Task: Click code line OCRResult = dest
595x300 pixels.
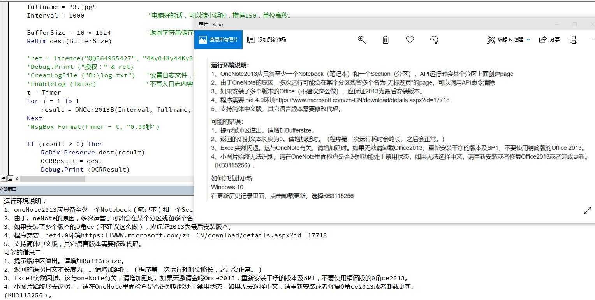Action: (x=72, y=161)
